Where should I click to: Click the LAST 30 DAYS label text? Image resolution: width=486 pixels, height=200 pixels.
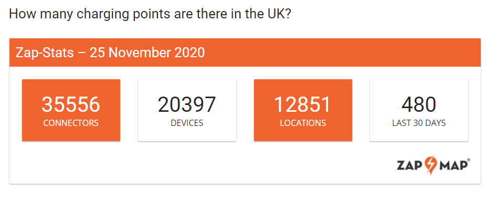coord(419,123)
